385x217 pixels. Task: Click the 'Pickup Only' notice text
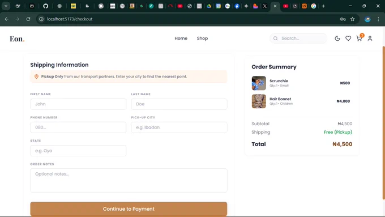[52, 76]
